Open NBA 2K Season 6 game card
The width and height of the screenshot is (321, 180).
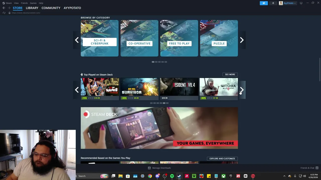click(x=100, y=89)
